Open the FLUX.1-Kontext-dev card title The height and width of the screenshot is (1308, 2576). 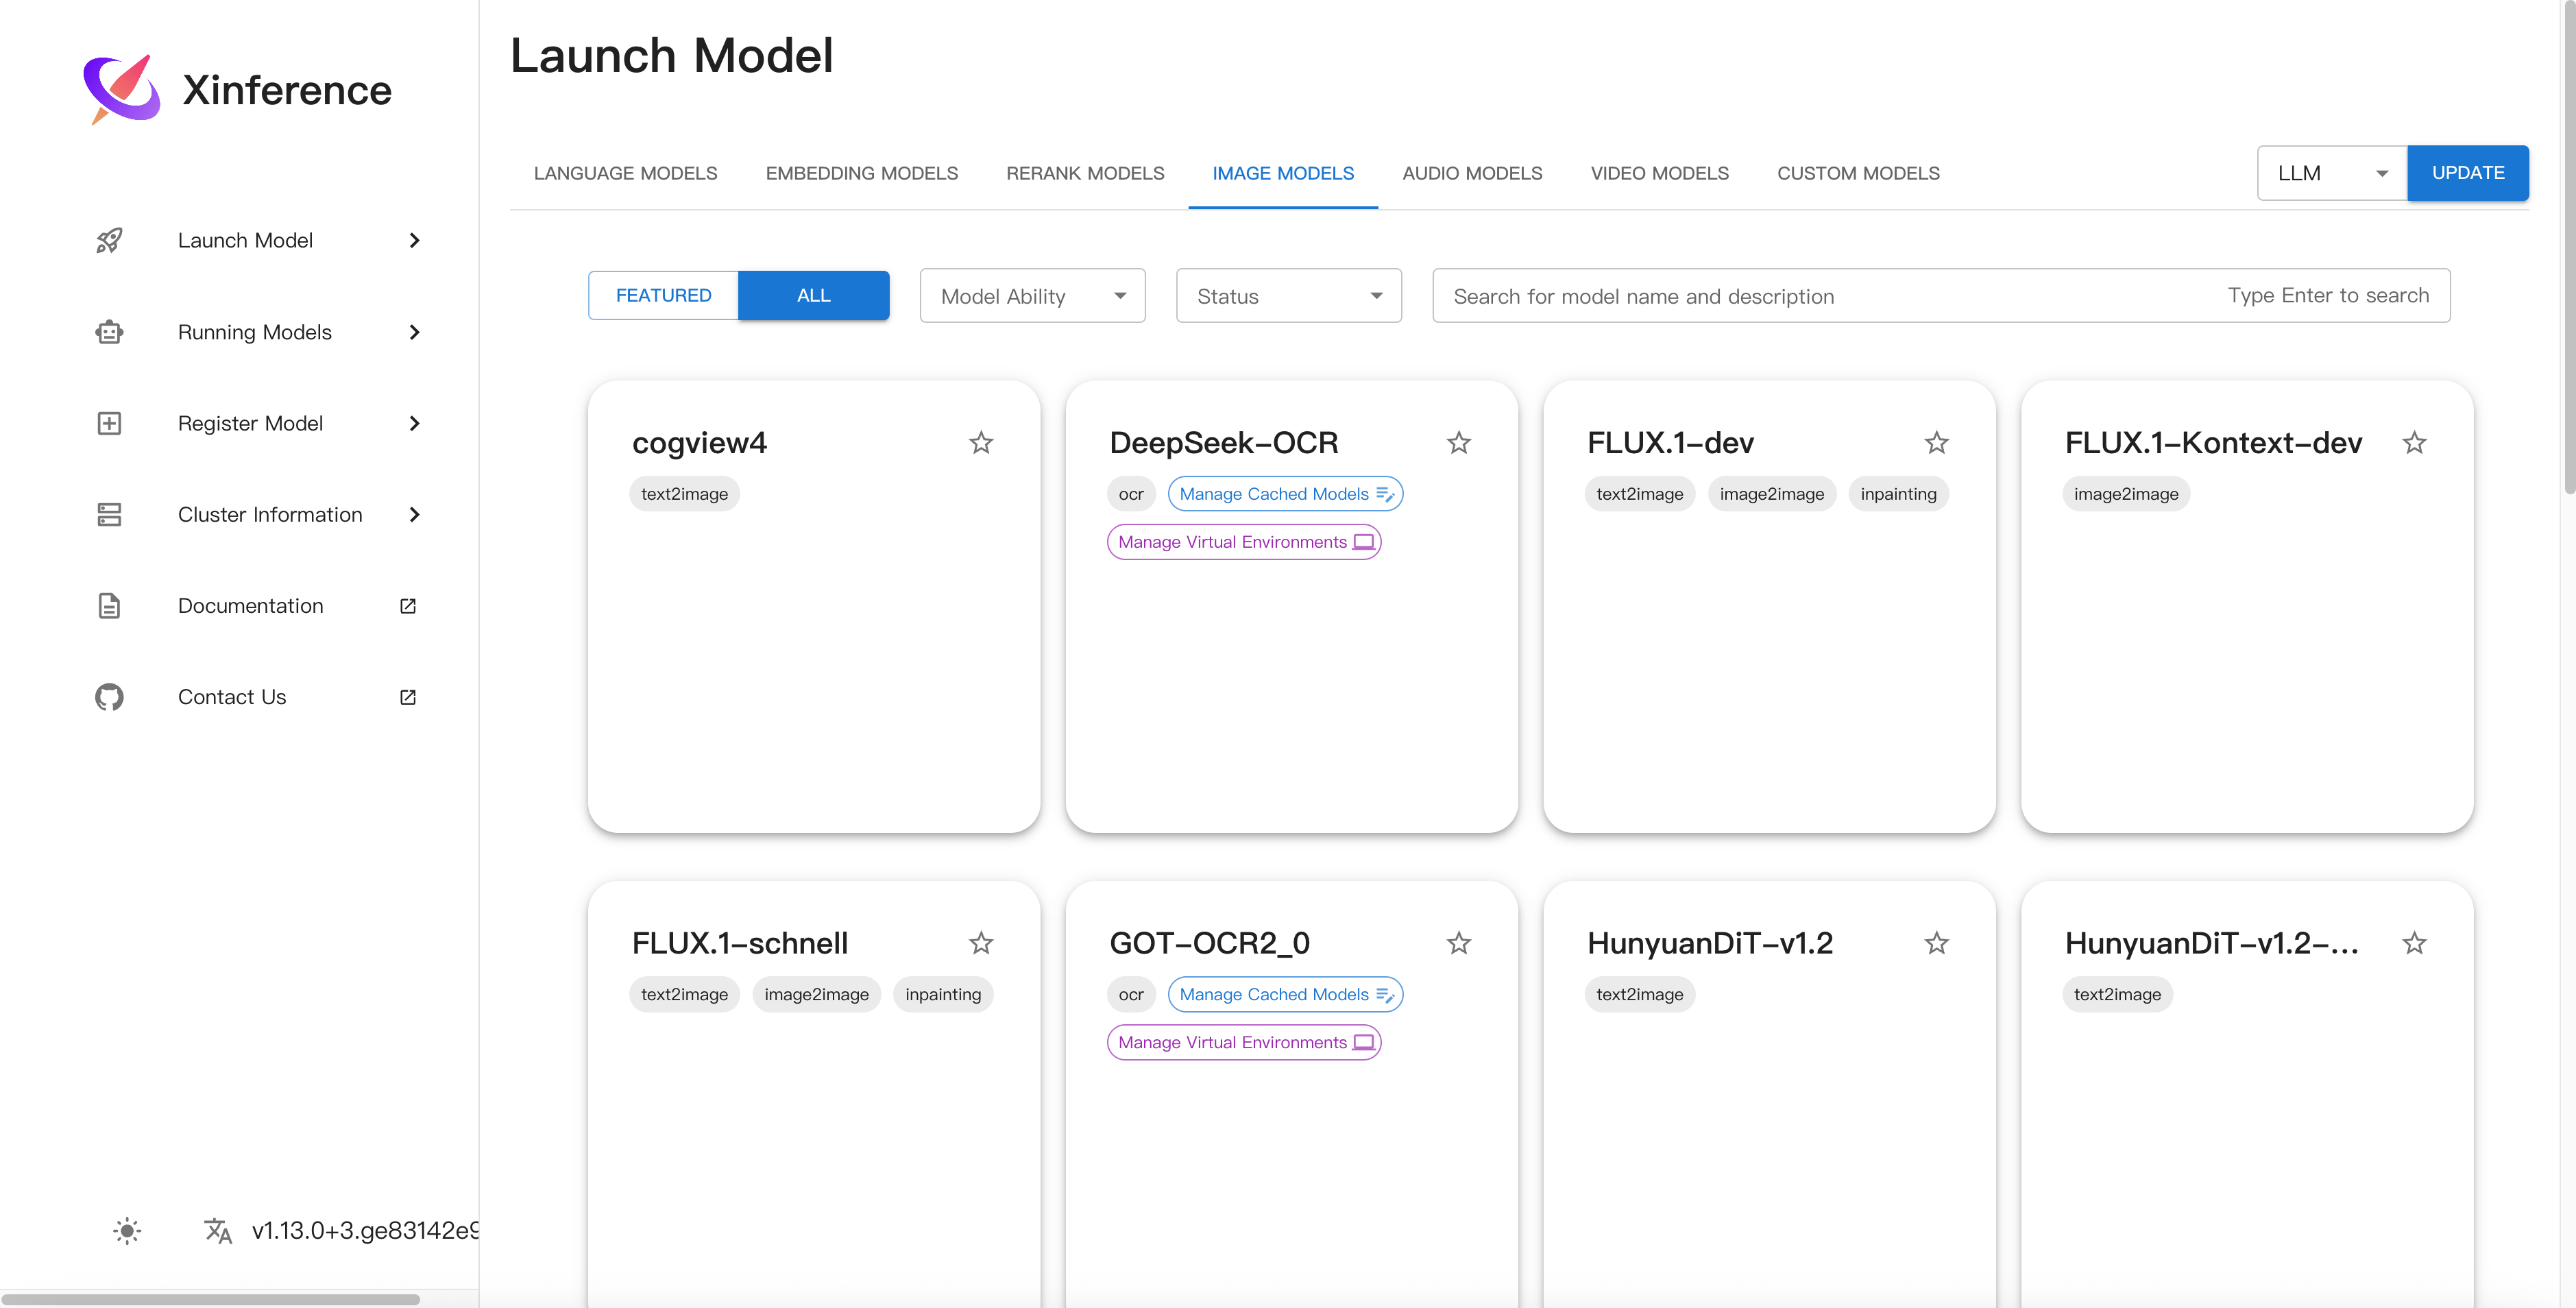click(x=2213, y=442)
